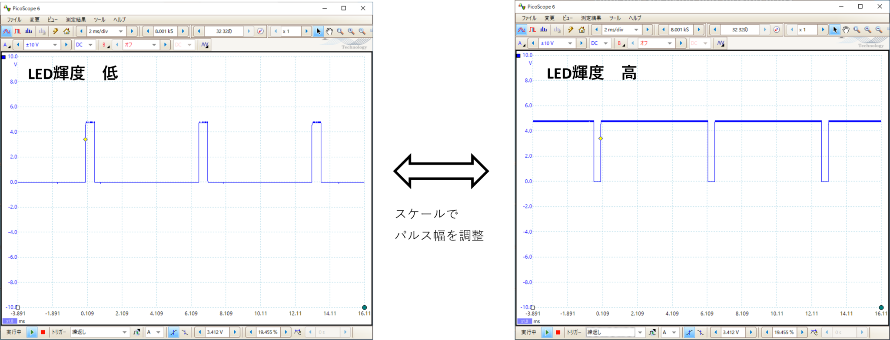
Task: Click the yellow trigger marker diamond in LED輝度 低 graph
Action: click(x=86, y=139)
